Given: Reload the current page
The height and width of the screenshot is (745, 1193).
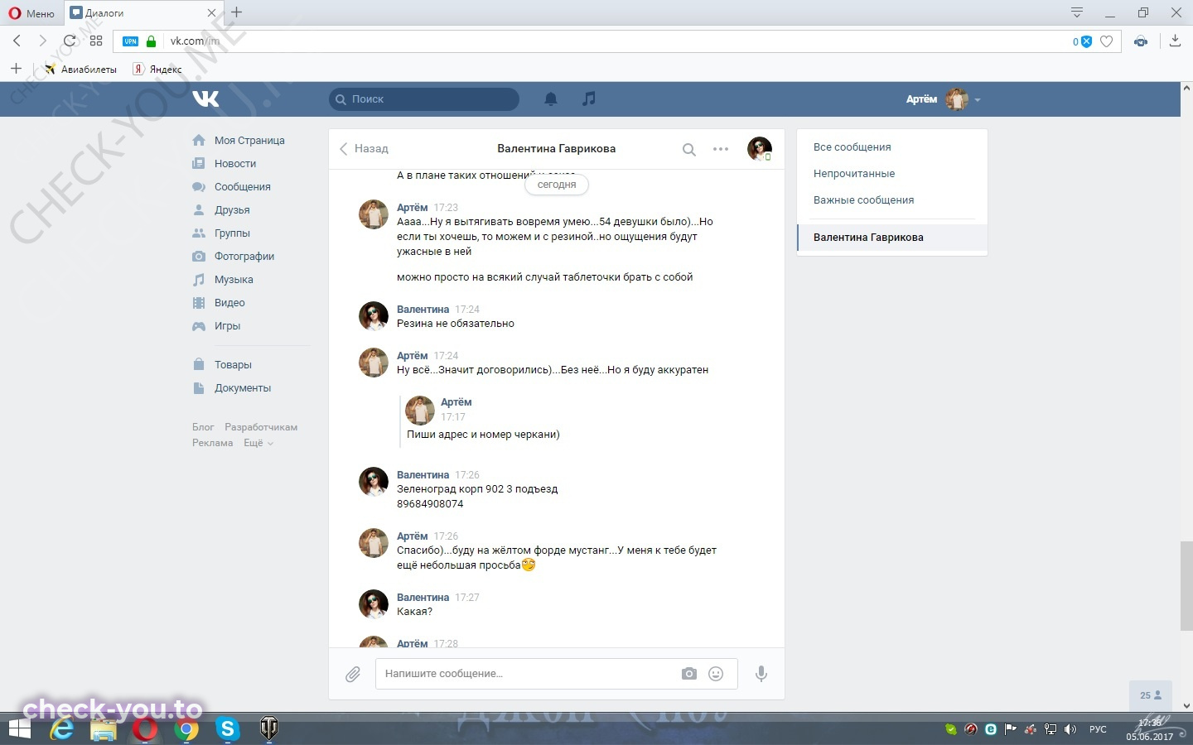Looking at the screenshot, I should [70, 41].
